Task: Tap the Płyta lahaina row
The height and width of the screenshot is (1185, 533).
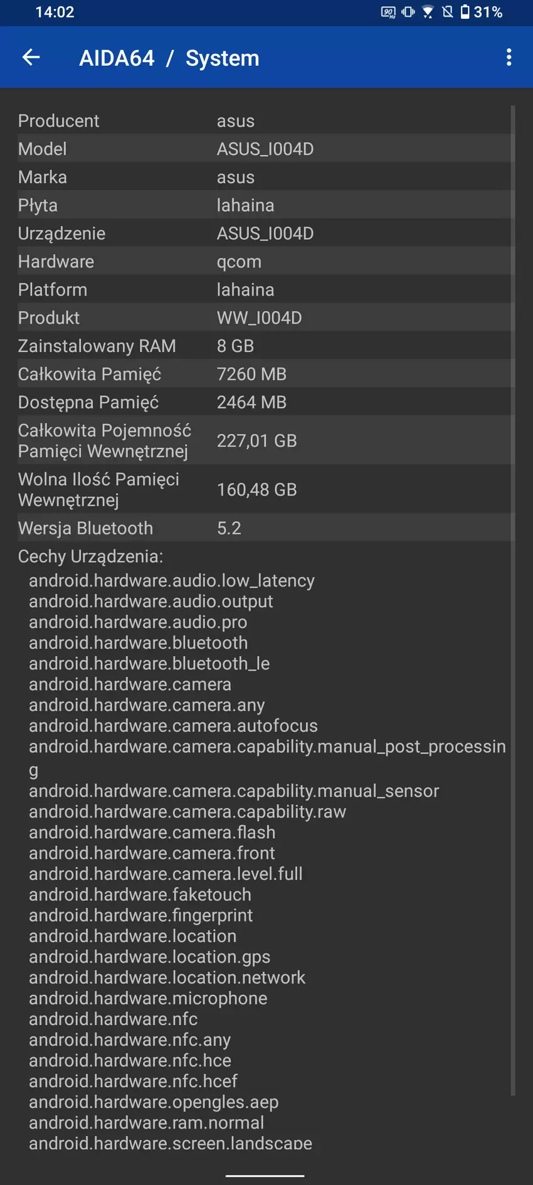Action: coord(263,205)
